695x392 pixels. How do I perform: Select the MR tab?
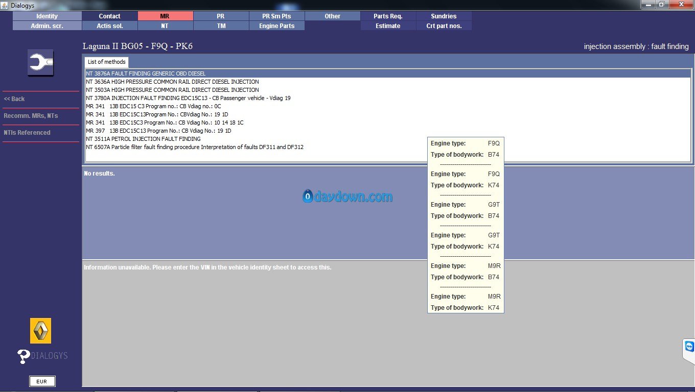[165, 16]
